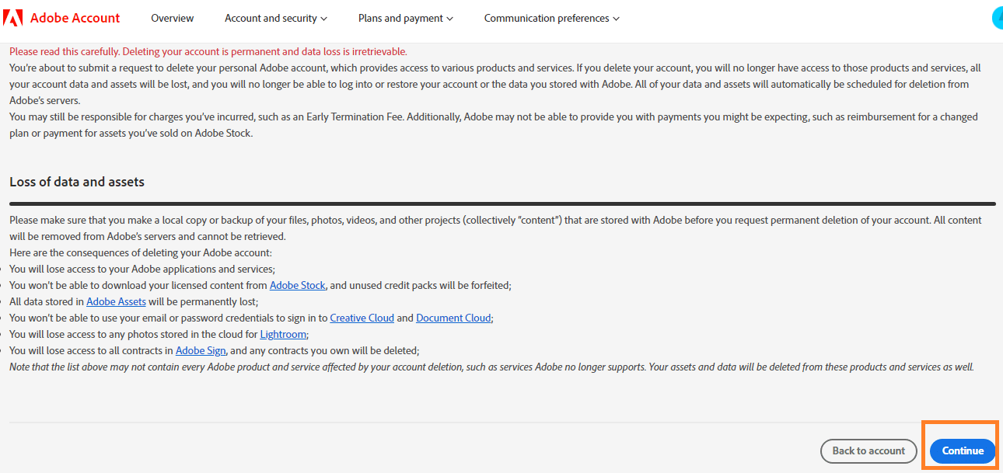Follow the Adobe Assets link
1003x473 pixels.
point(116,301)
